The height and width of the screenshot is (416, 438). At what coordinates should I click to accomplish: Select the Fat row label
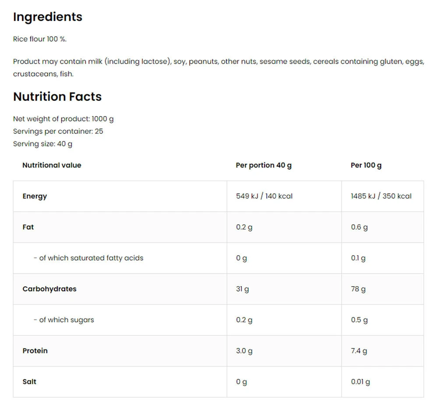pyautogui.click(x=28, y=227)
